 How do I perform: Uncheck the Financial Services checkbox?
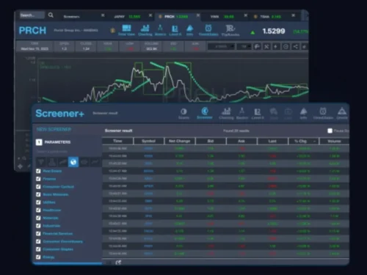(x=38, y=233)
